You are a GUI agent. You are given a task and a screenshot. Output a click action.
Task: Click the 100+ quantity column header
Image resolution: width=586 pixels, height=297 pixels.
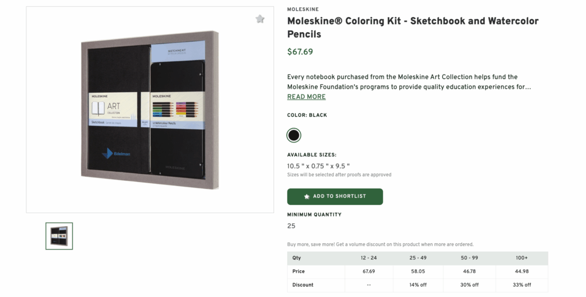521,258
